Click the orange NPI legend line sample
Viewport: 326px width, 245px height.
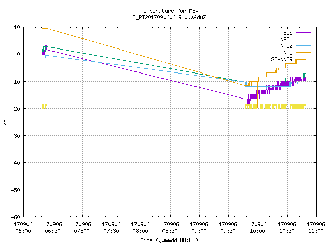[303, 53]
